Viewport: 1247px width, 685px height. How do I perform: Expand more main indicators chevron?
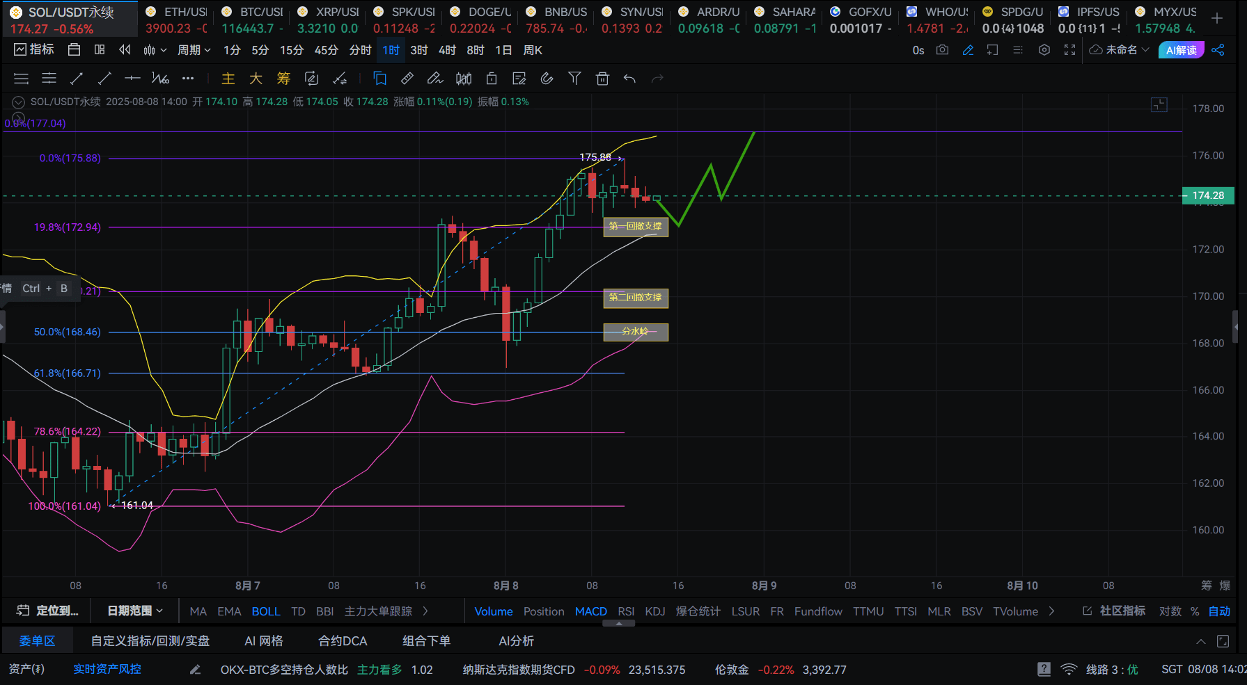pyautogui.click(x=425, y=611)
